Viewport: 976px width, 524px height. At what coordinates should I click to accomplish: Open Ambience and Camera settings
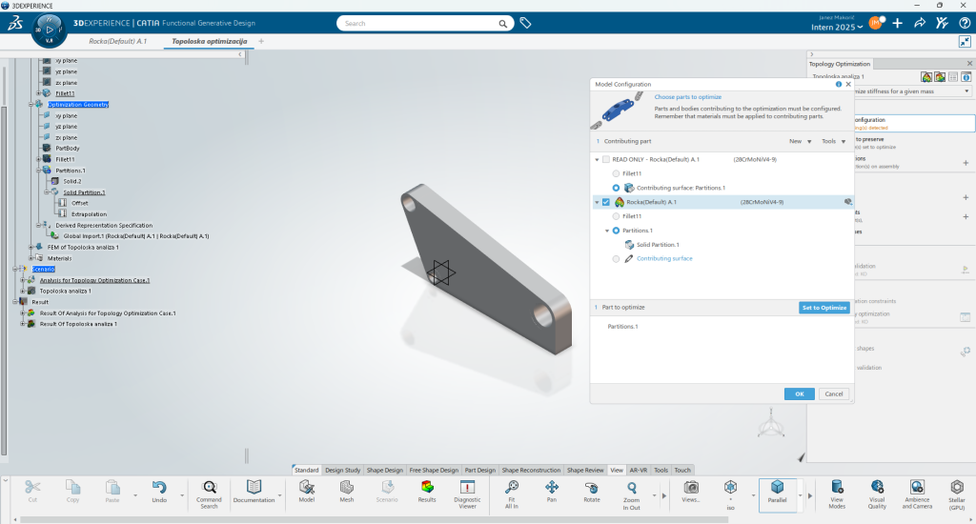click(917, 494)
